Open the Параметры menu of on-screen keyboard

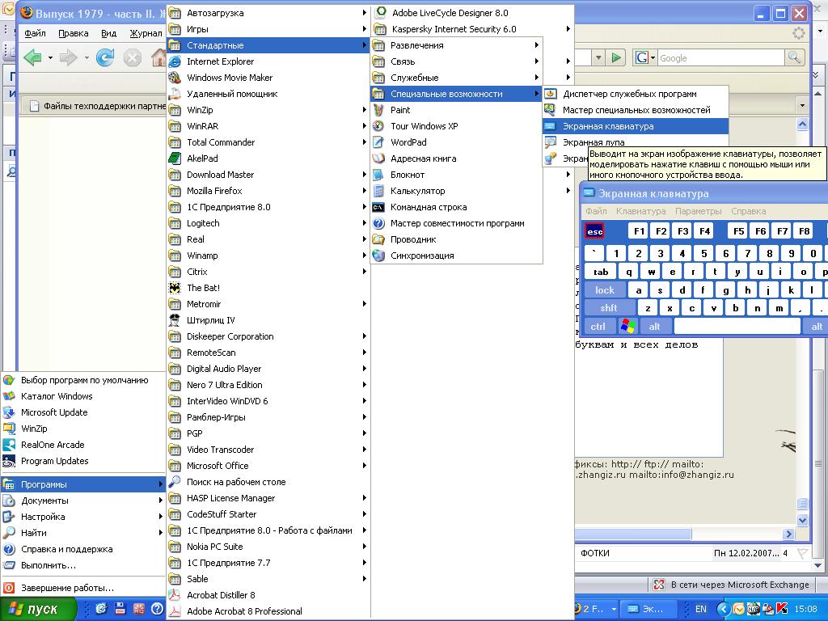[698, 211]
